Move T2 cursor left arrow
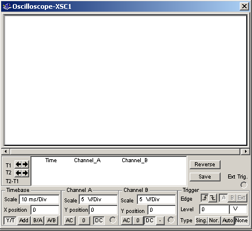This screenshot has width=252, height=231. click(x=18, y=173)
